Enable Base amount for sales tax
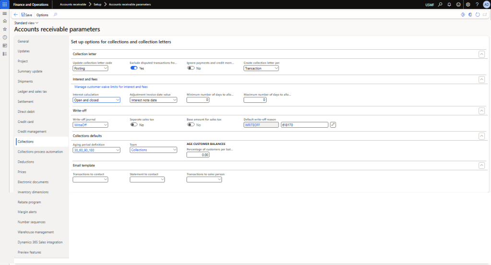491x265 pixels. pos(191,125)
